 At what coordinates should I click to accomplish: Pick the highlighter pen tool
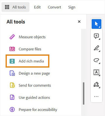click(96, 48)
